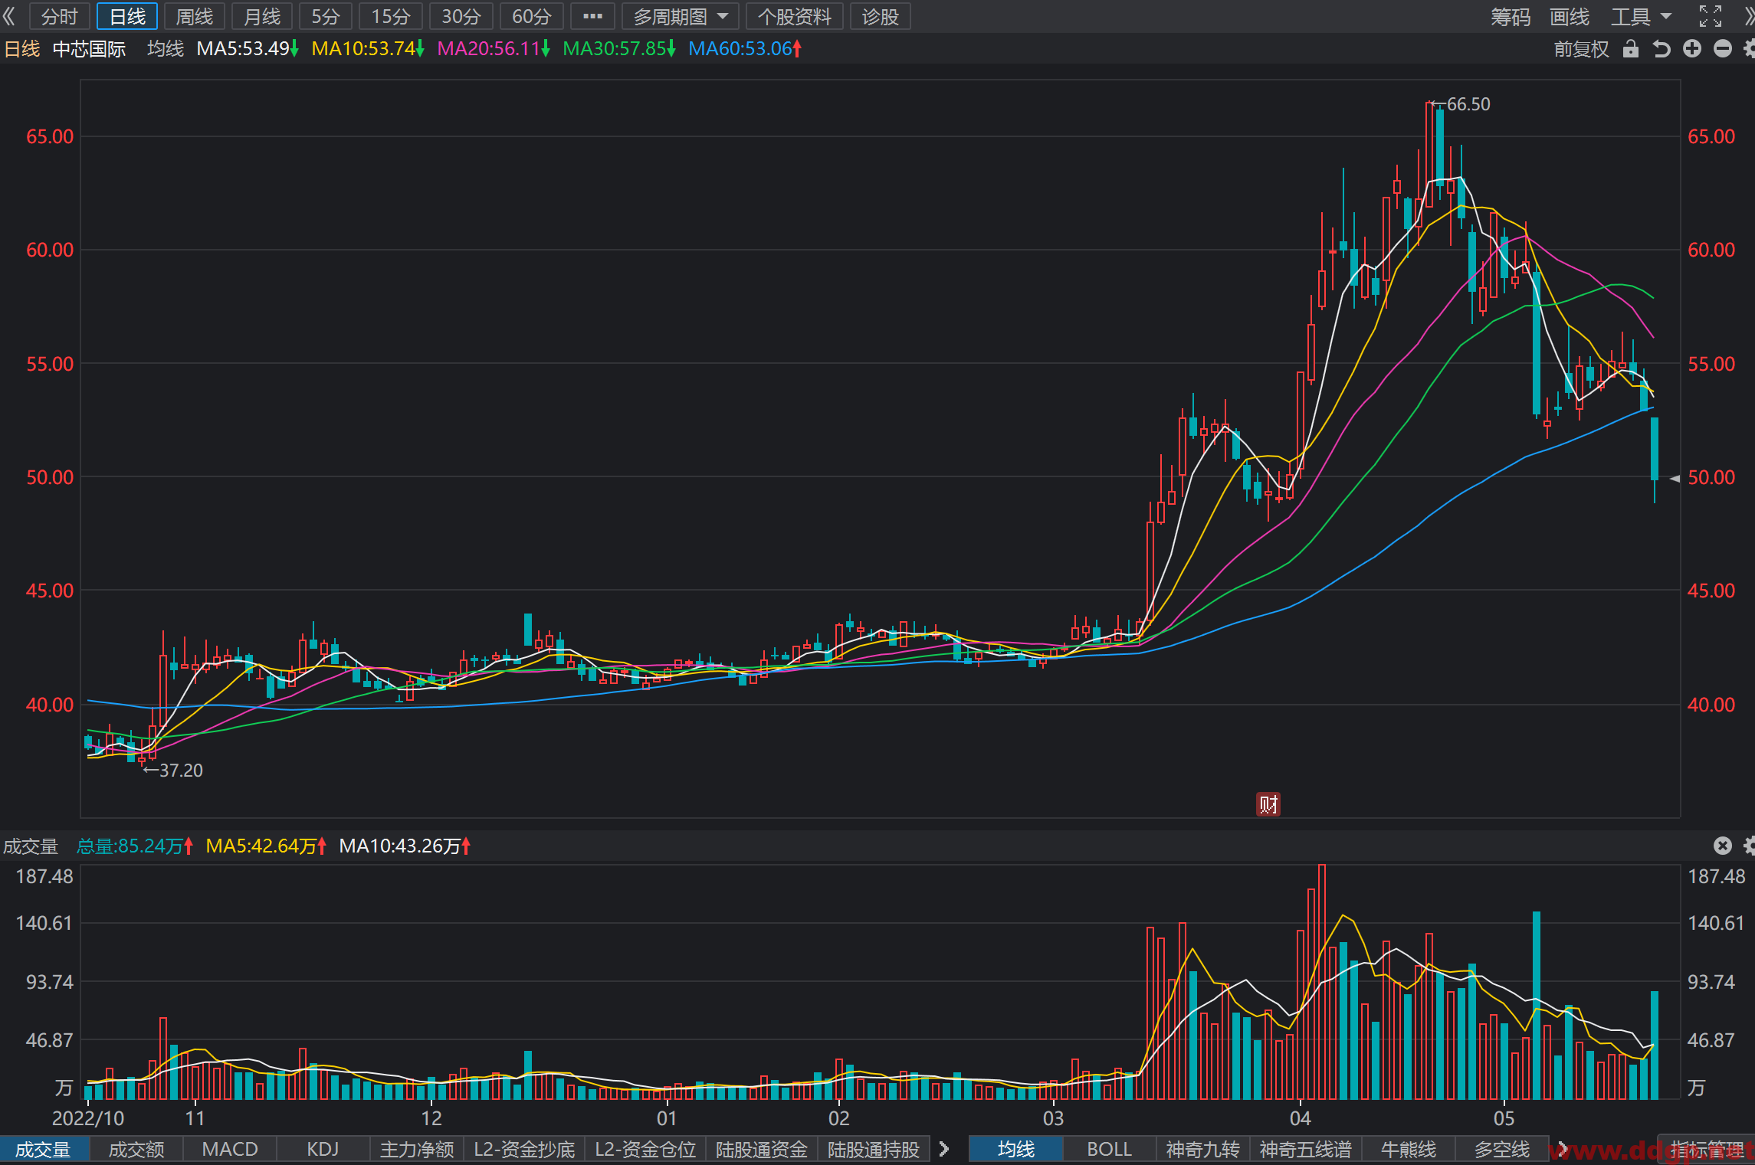Viewport: 1755px width, 1165px height.
Task: Open more timeframes via the ellipsis button
Action: pos(592,16)
